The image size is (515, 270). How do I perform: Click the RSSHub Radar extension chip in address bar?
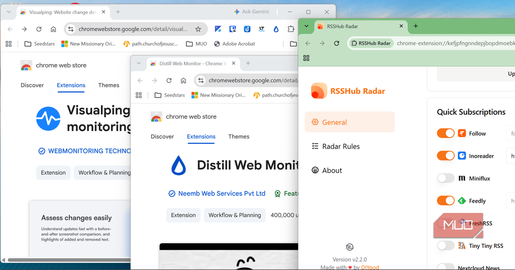(x=371, y=43)
